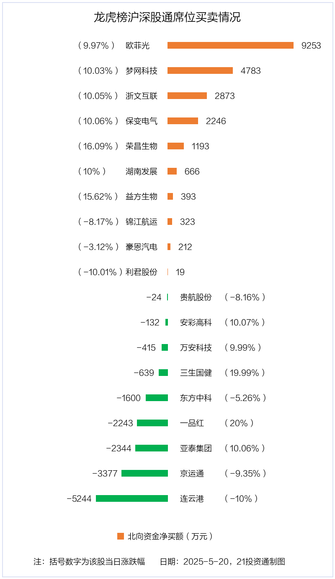Click the 万安科技 green bar
The width and height of the screenshot is (335, 579).
pos(165,347)
